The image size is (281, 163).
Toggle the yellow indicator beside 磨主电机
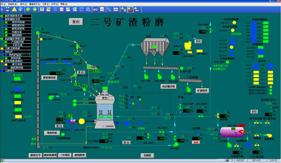[6, 64]
